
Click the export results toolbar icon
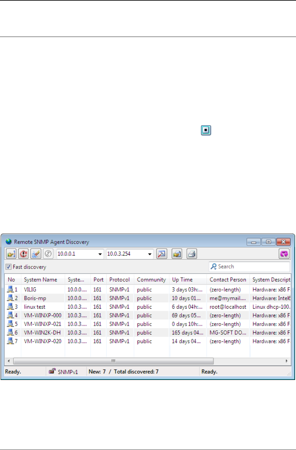coord(177,254)
